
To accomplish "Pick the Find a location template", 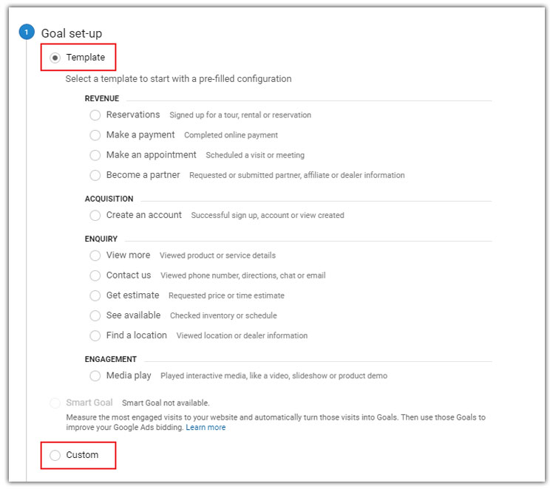I will coord(95,335).
